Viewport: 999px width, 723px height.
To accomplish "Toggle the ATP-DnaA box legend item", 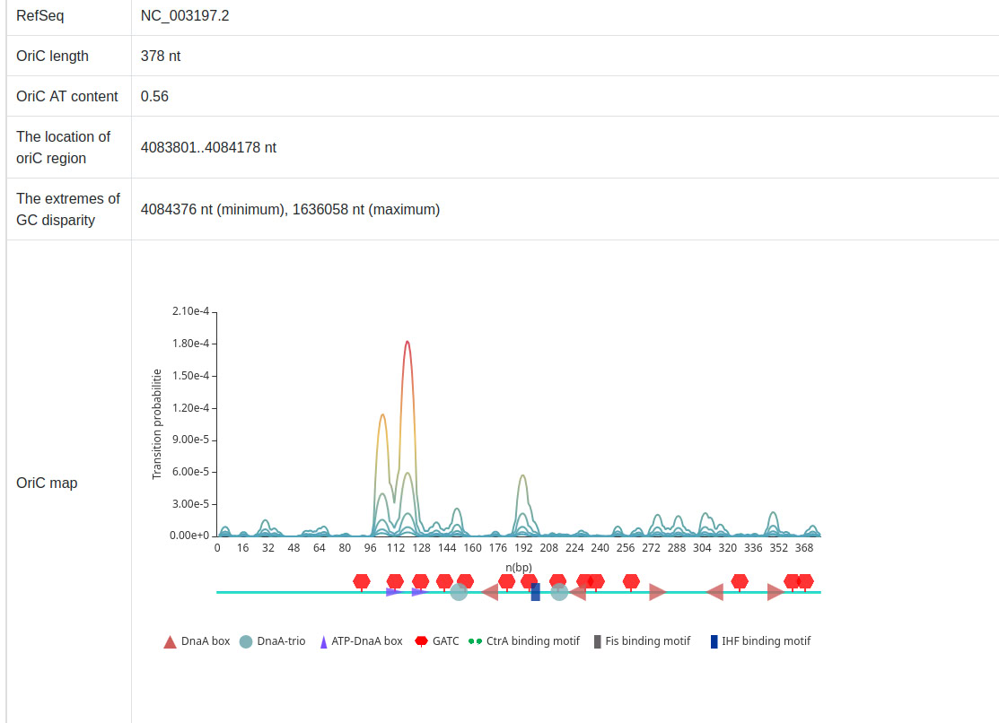I will coord(359,641).
